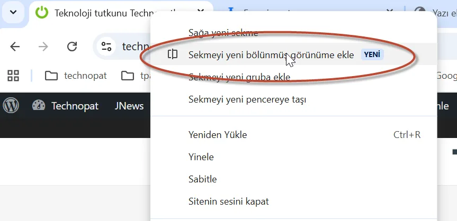Click the split view icon in context menu
457x221 pixels.
click(x=173, y=54)
